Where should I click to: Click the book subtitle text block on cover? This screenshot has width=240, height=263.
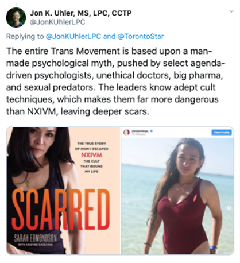tap(91, 157)
